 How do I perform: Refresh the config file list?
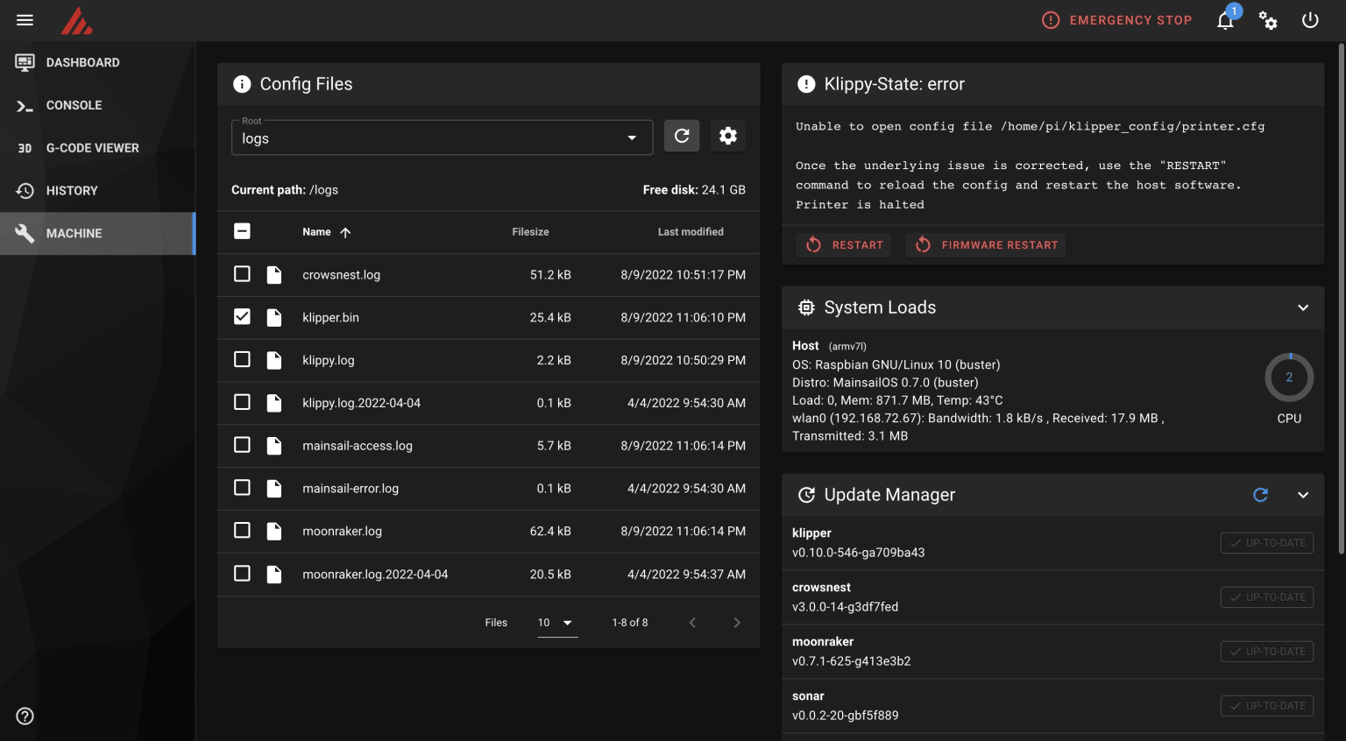(x=682, y=136)
